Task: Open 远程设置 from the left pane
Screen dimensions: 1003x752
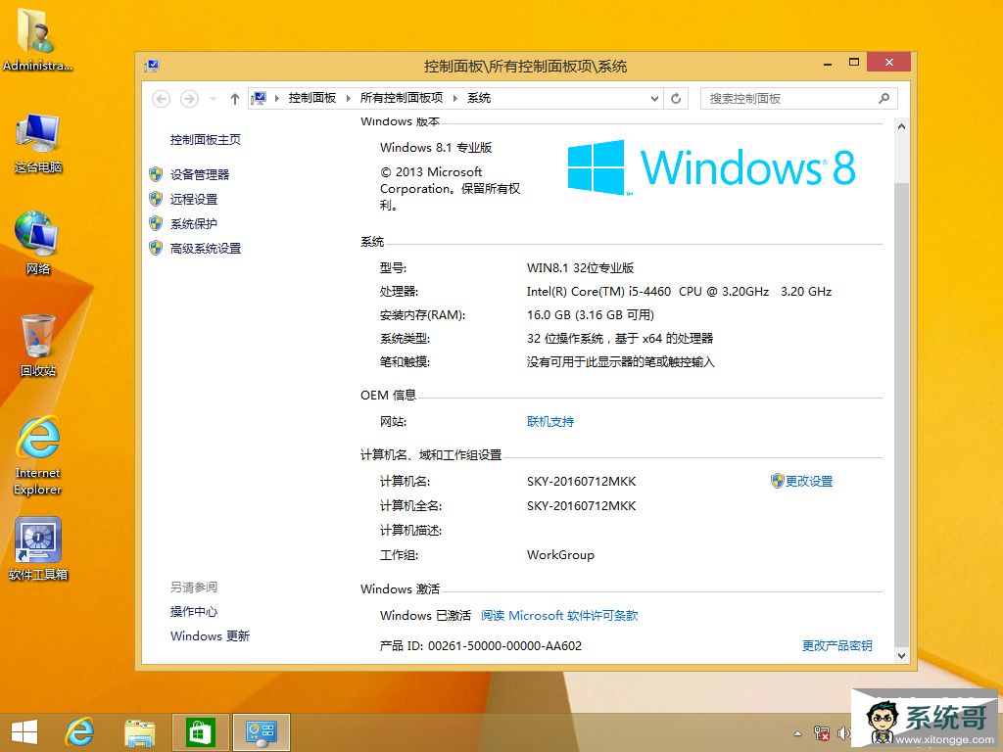Action: [x=194, y=199]
